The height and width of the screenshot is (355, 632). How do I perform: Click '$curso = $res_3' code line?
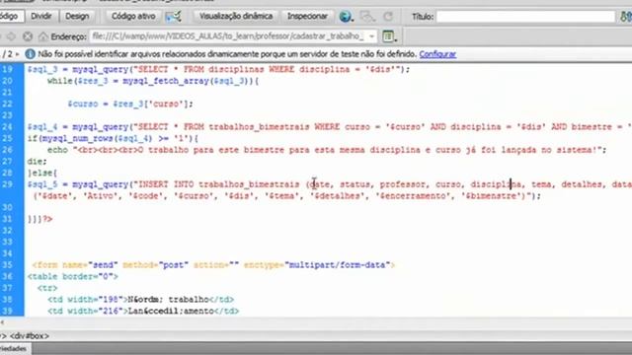click(130, 104)
